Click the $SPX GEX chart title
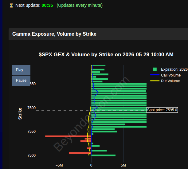The image size is (188, 169). click(x=106, y=54)
